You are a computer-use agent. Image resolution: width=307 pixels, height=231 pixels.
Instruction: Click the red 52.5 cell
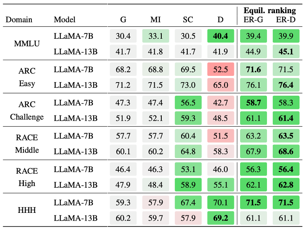pyautogui.click(x=220, y=70)
